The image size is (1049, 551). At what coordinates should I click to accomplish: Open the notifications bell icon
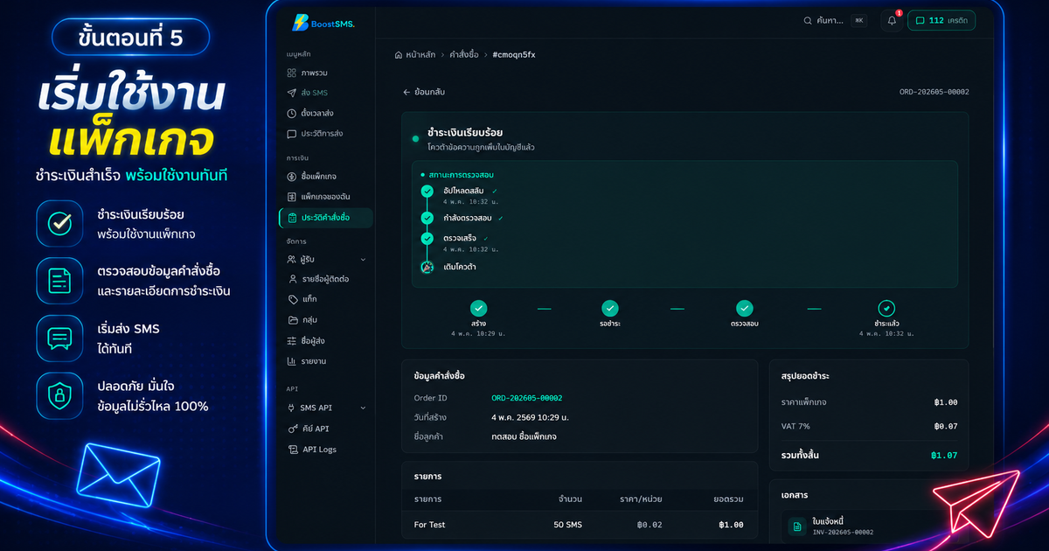click(x=892, y=20)
